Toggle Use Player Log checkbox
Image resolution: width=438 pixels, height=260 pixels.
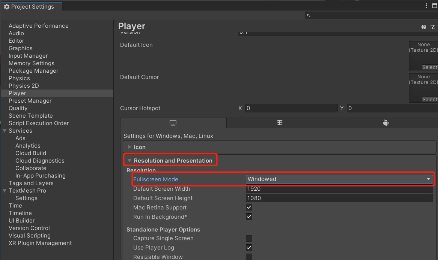tap(249, 248)
